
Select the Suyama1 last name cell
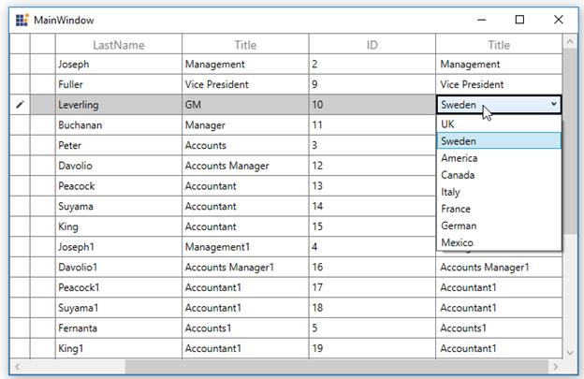pyautogui.click(x=119, y=308)
